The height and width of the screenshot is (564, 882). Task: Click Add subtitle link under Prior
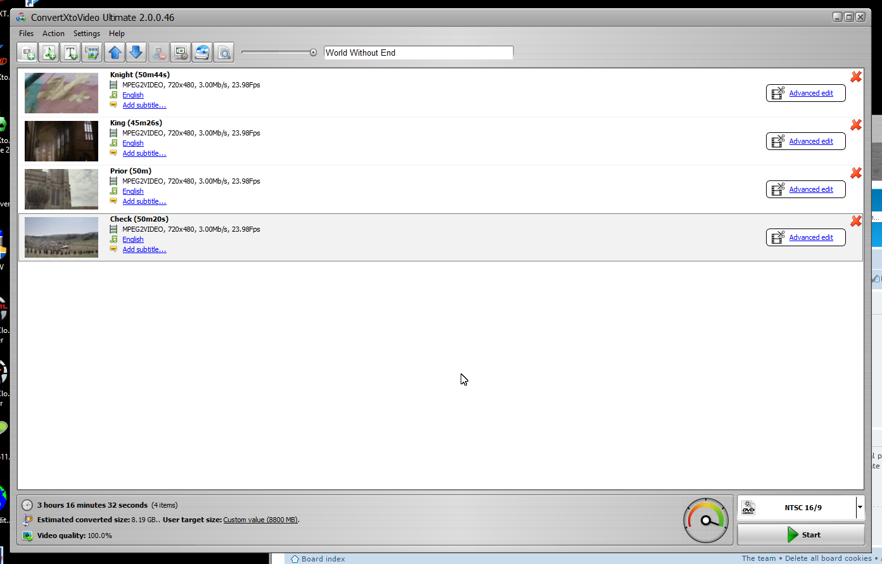(144, 201)
